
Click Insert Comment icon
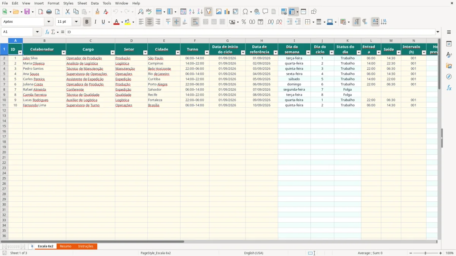(x=266, y=12)
